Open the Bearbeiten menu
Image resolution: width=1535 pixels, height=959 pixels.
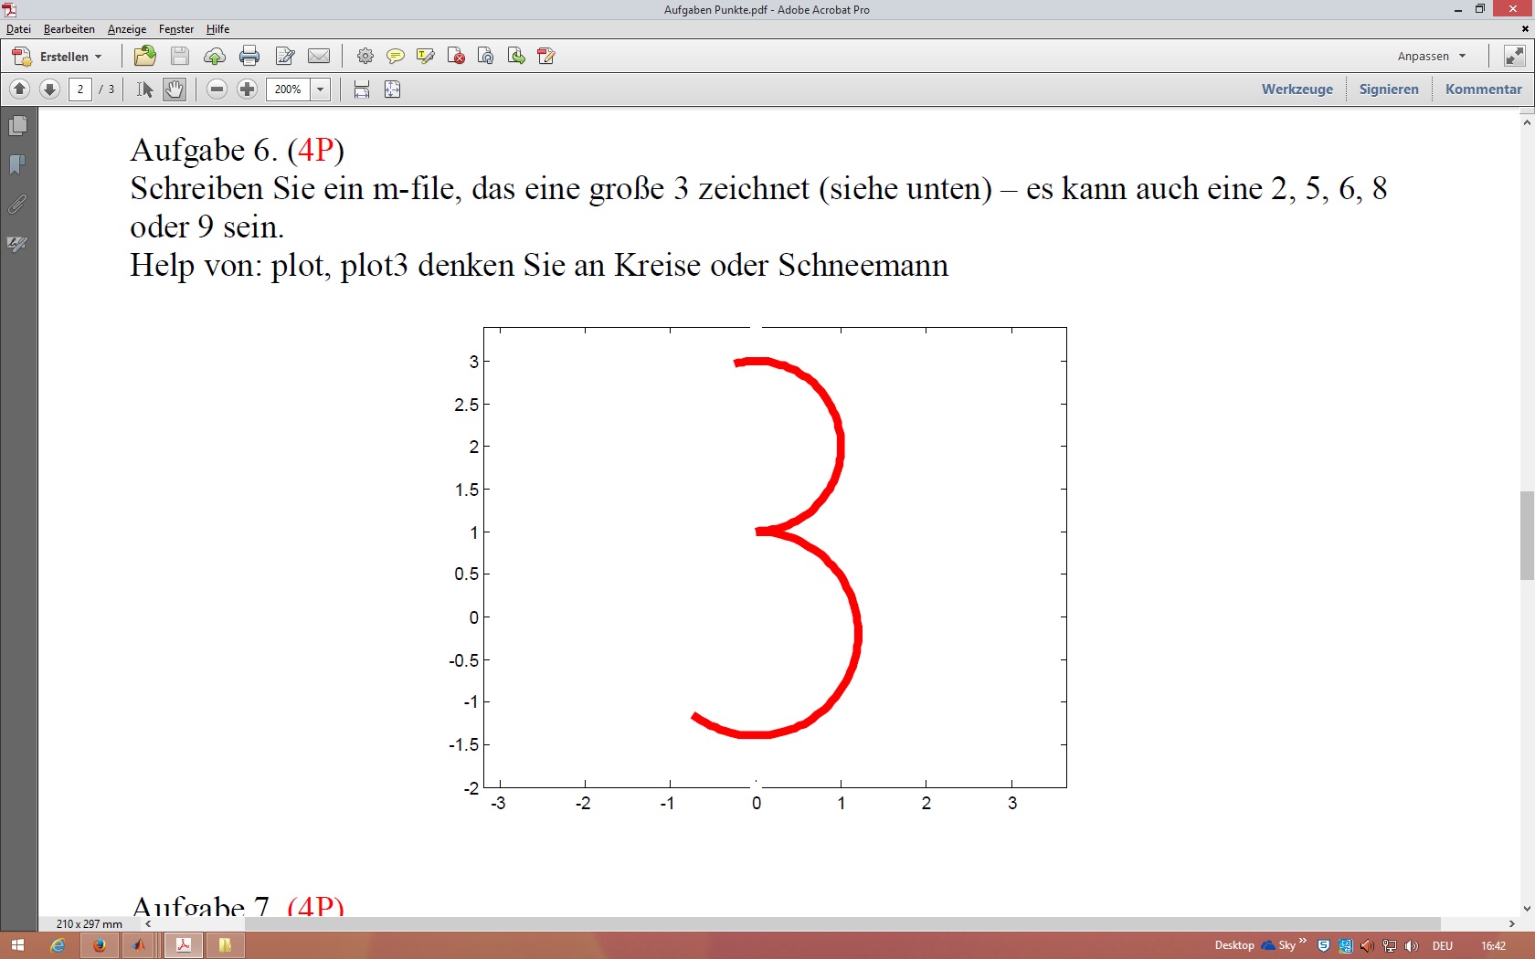(x=69, y=29)
